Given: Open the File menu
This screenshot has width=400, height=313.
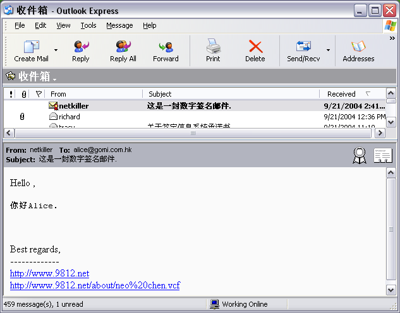Looking at the screenshot, I should tap(20, 25).
